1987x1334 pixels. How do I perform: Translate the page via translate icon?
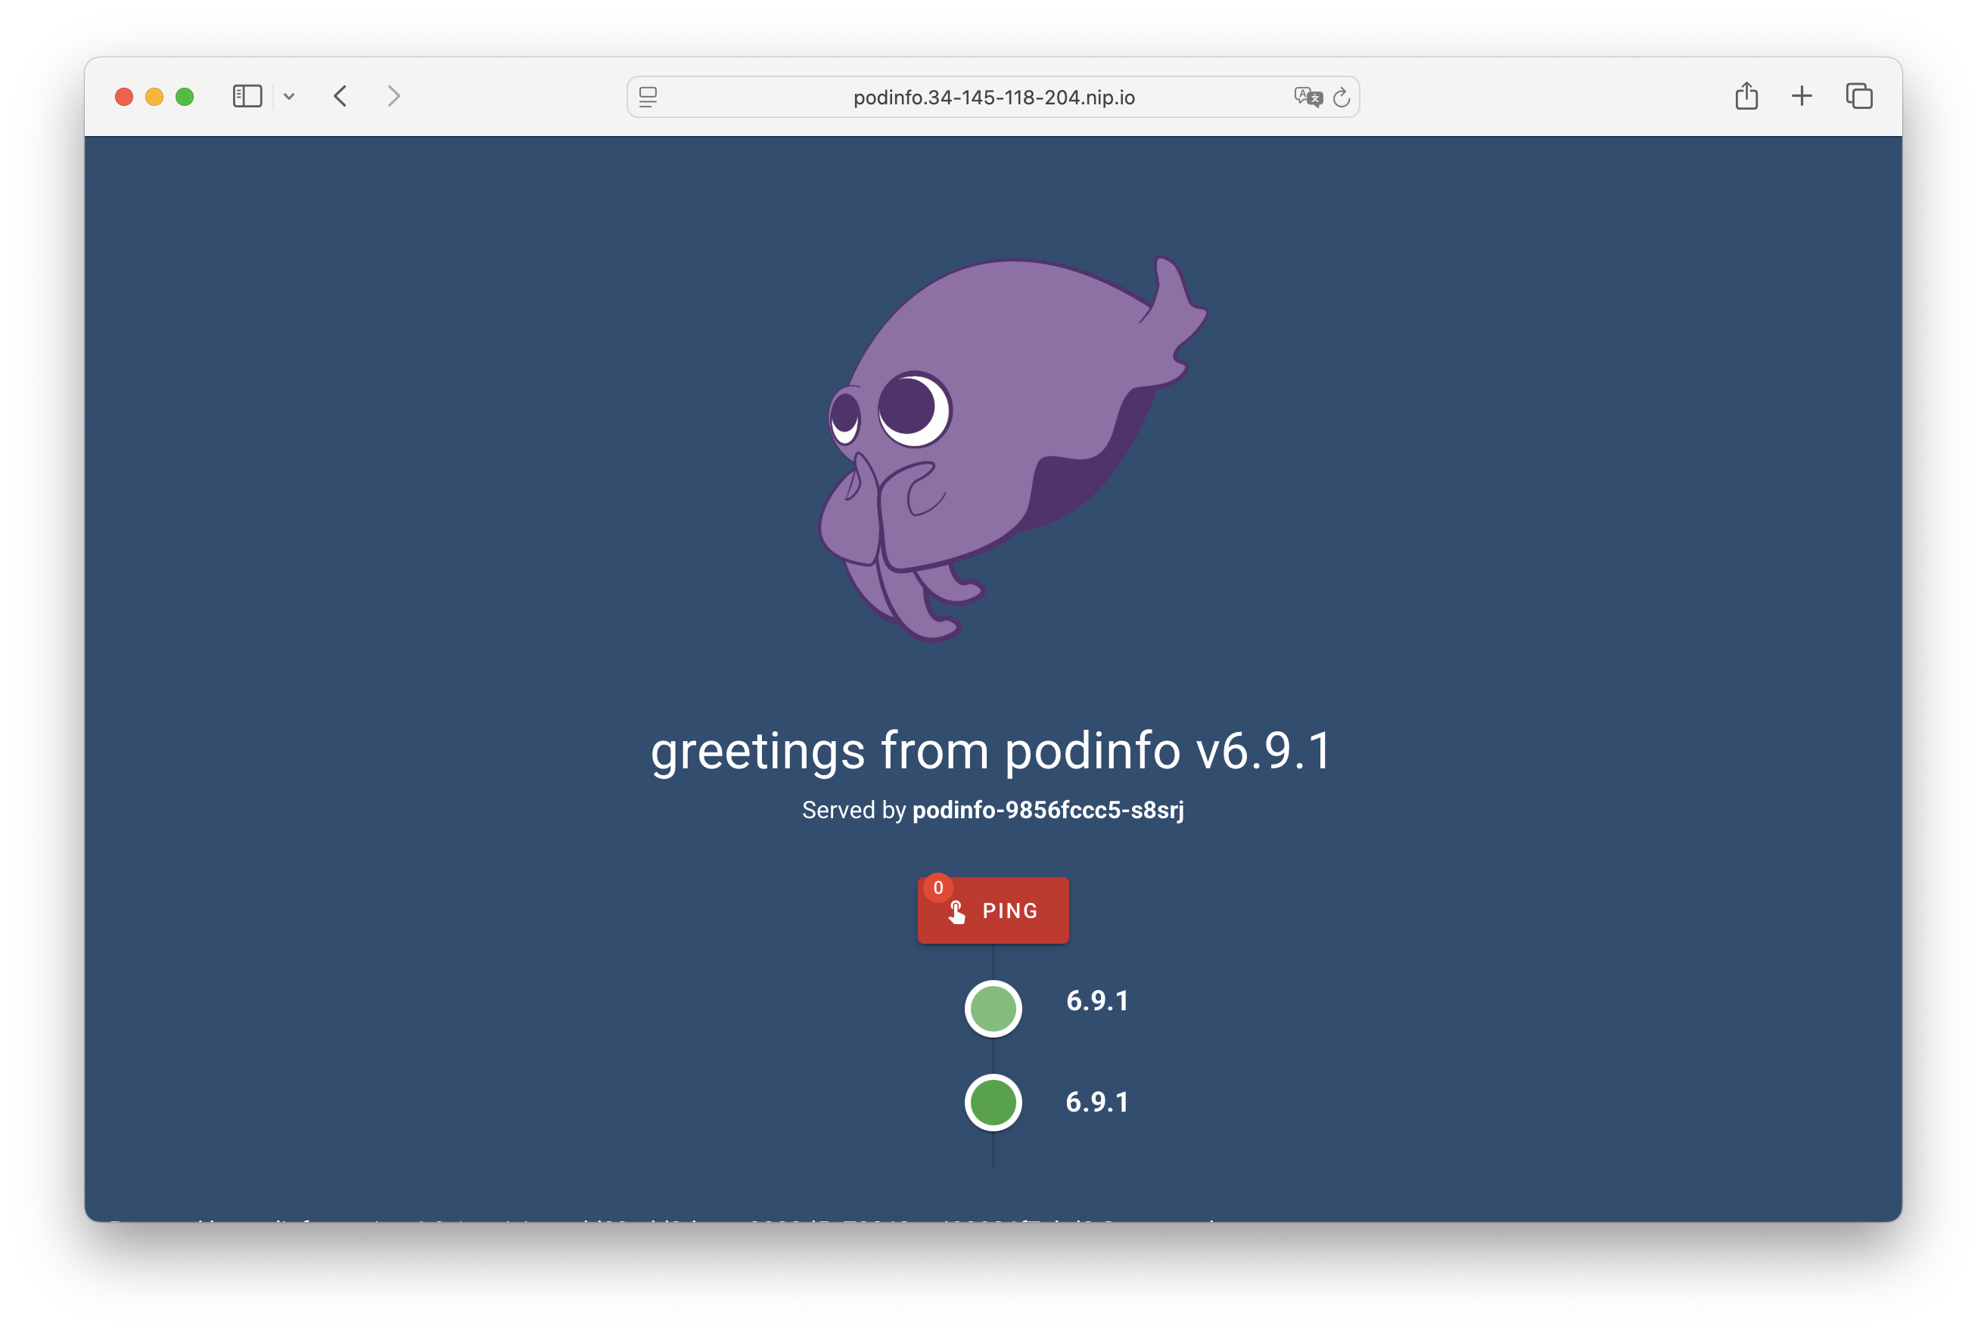[1308, 97]
